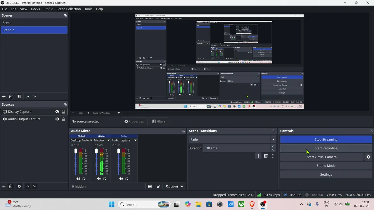Move source down in the Sources list

coord(35,186)
